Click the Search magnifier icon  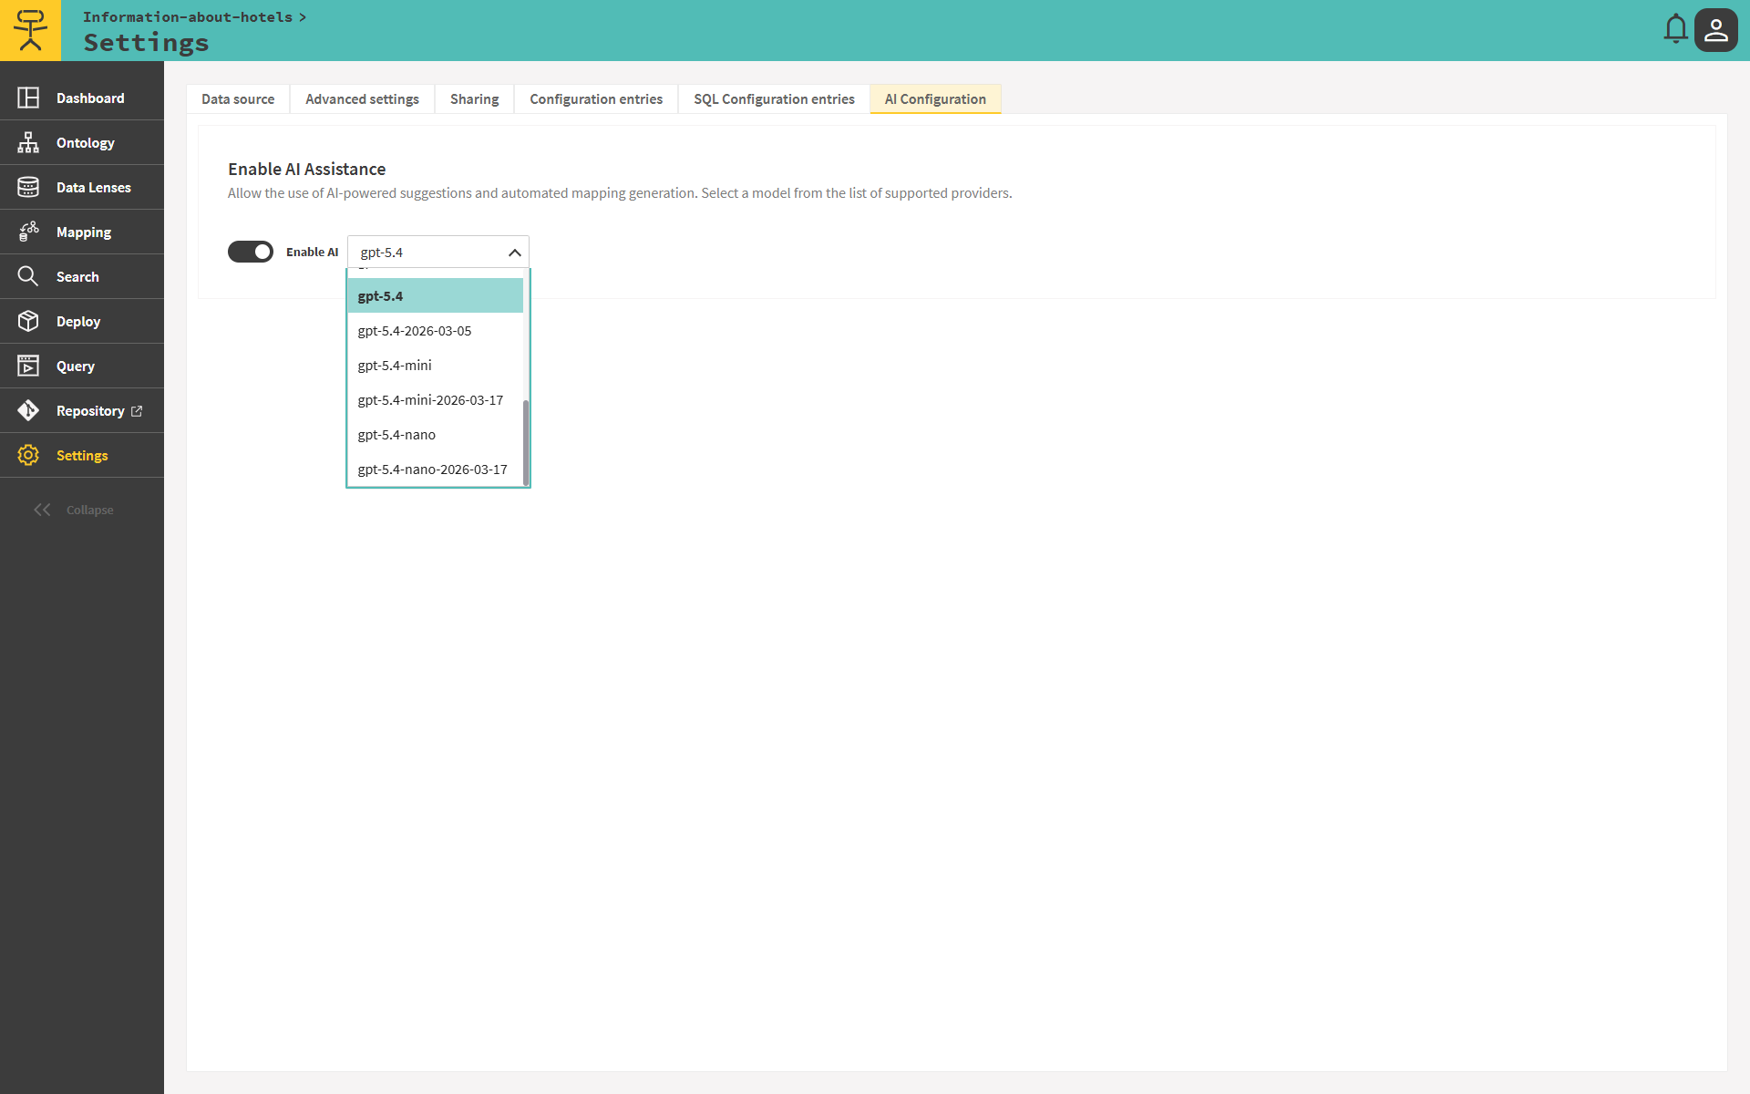28,276
